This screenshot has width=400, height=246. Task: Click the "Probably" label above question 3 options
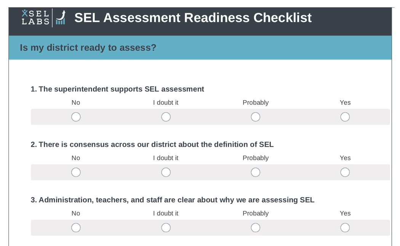coord(256,213)
